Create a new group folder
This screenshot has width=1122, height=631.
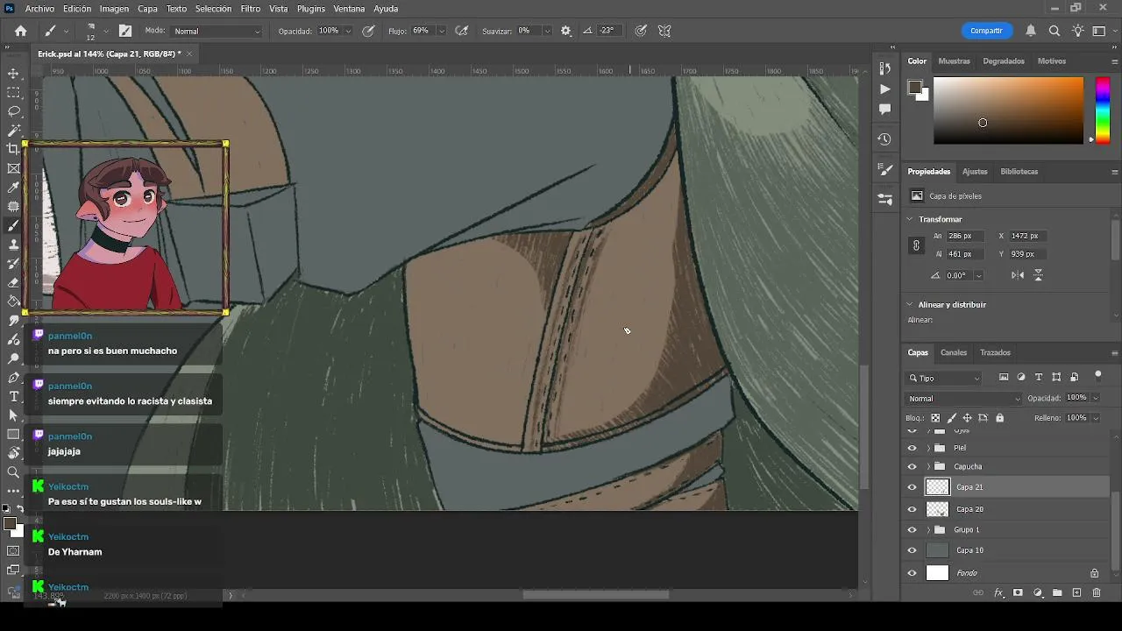coord(1057,593)
